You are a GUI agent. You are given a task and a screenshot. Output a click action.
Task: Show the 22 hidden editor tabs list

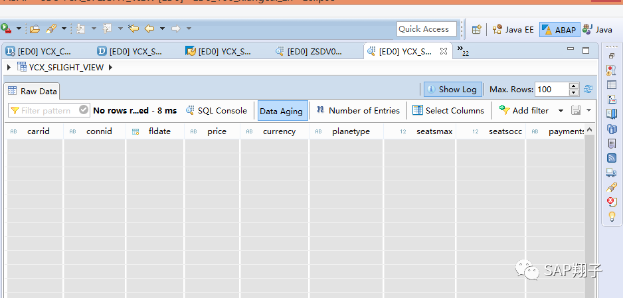click(463, 50)
